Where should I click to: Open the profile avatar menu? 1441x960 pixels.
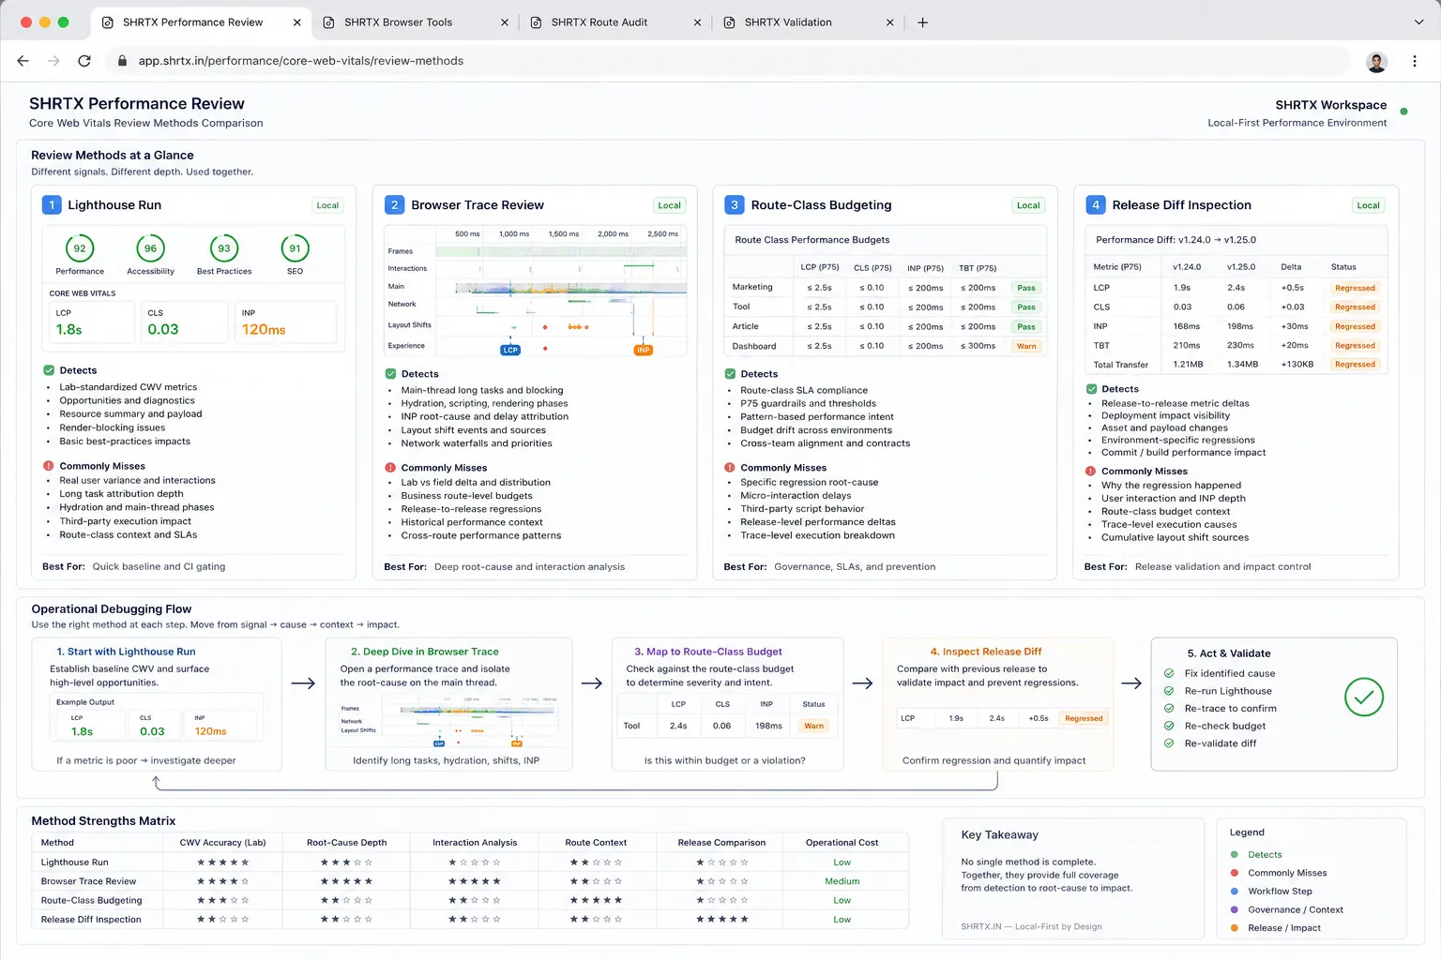(x=1376, y=62)
